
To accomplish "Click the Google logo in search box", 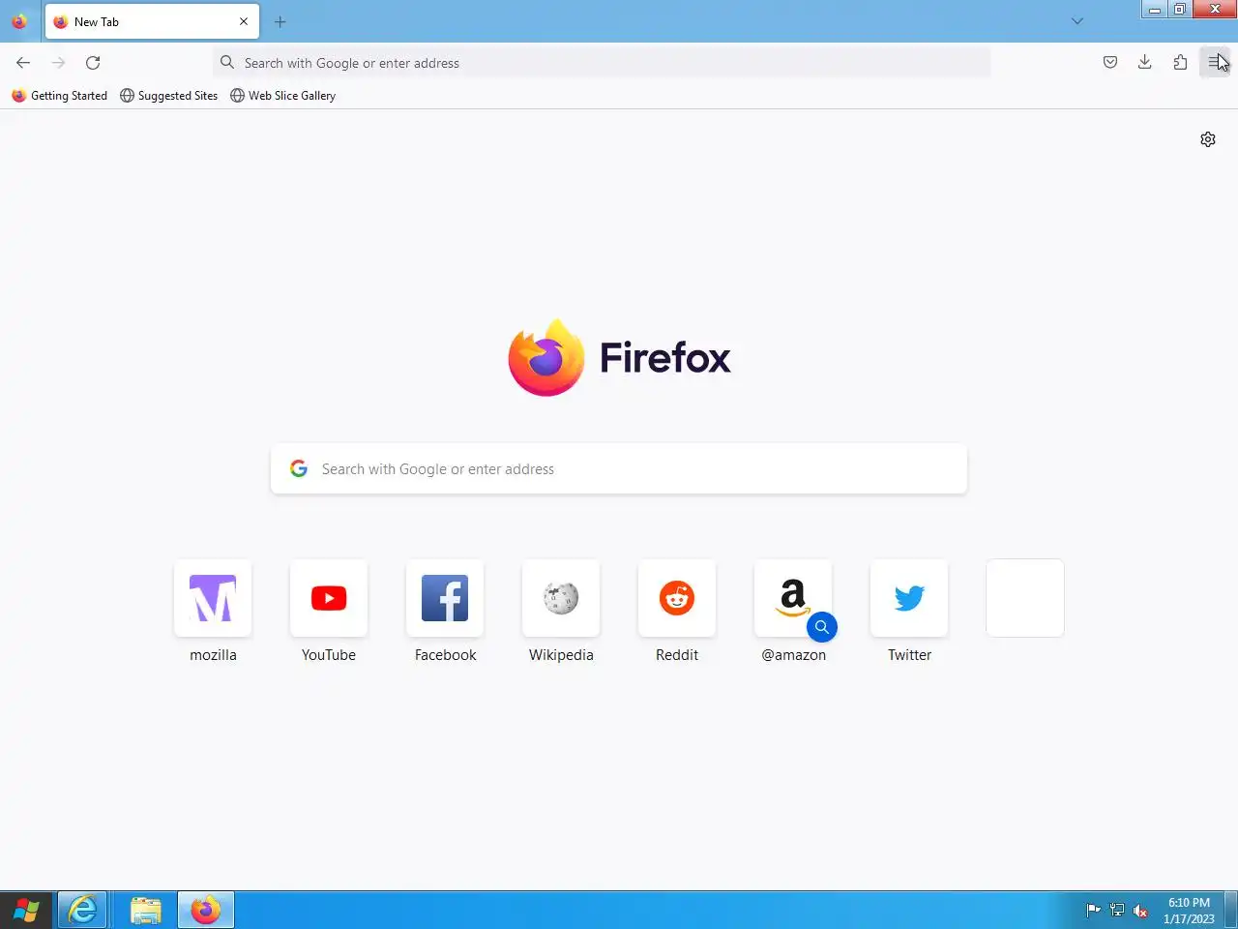I will tap(299, 469).
